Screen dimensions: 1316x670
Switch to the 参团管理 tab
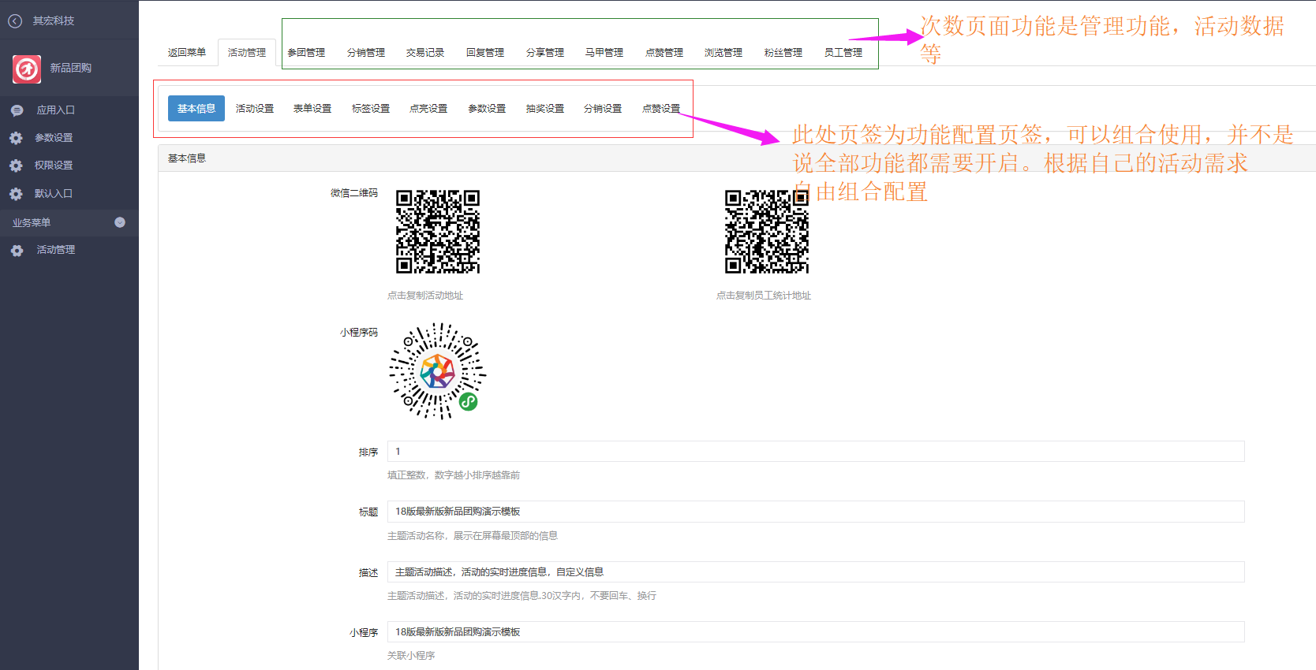306,53
